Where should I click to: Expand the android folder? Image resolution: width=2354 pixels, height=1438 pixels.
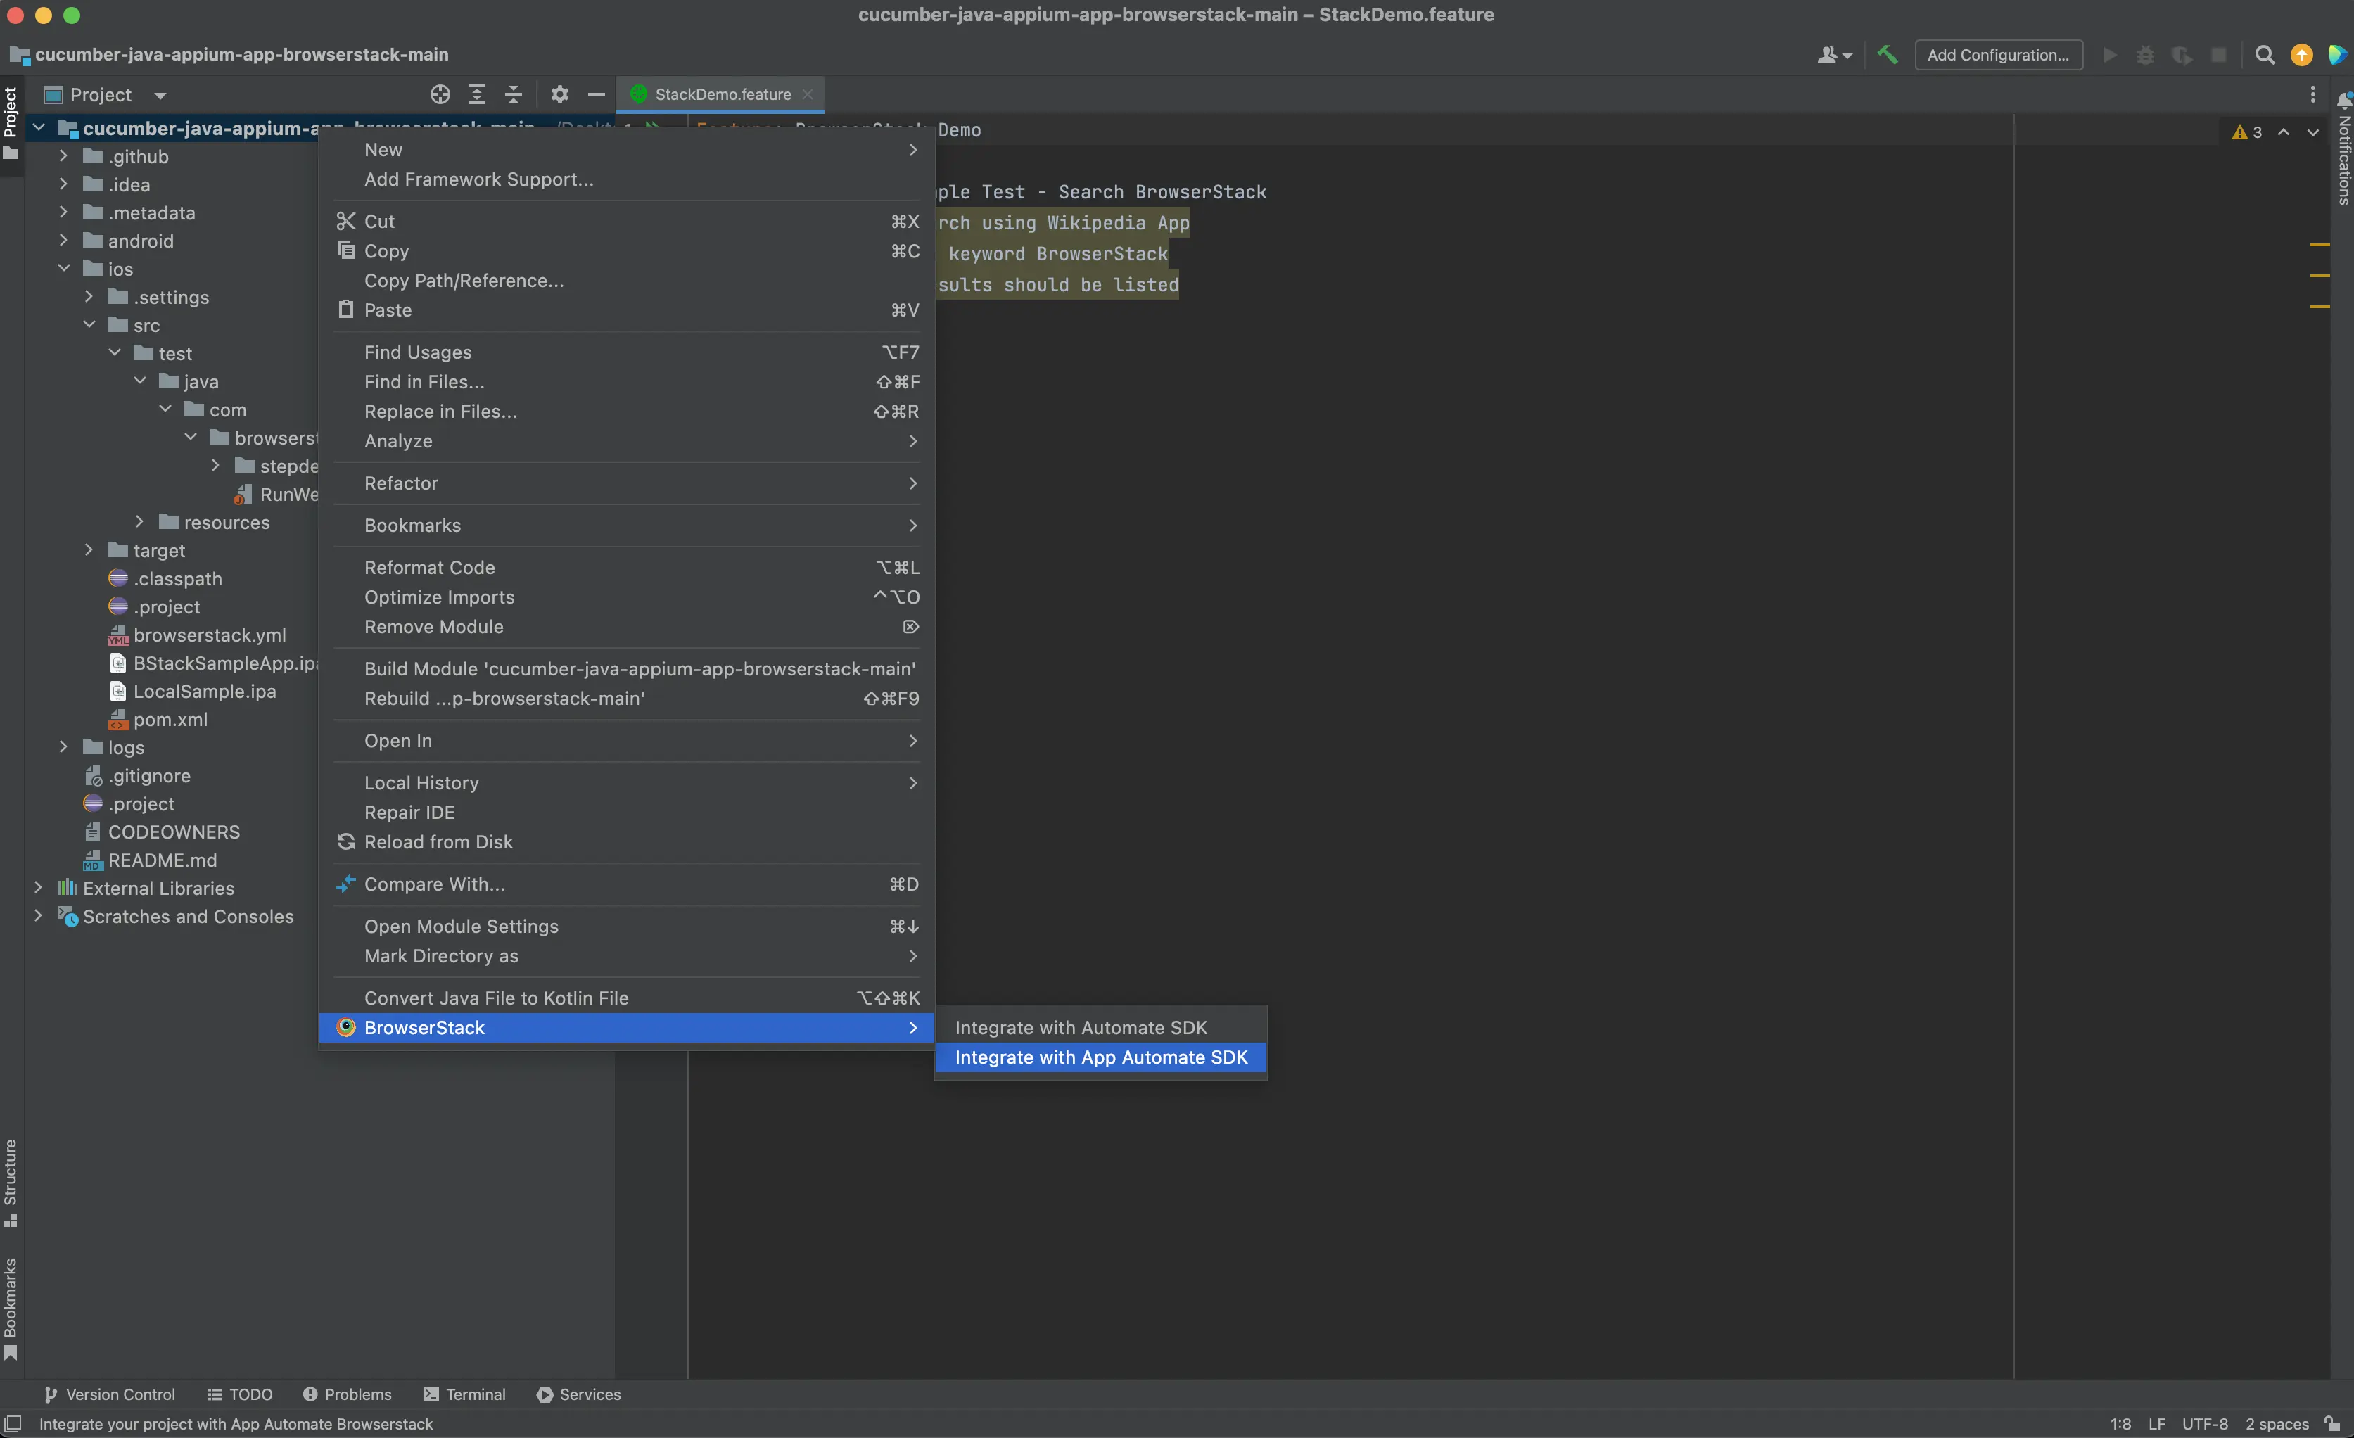[x=63, y=240]
